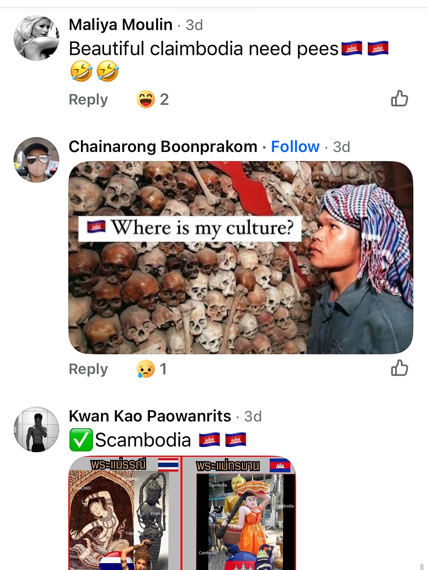Tap the "Scambodia" comment text
Viewport: 427px width, 570px height.
[143, 440]
